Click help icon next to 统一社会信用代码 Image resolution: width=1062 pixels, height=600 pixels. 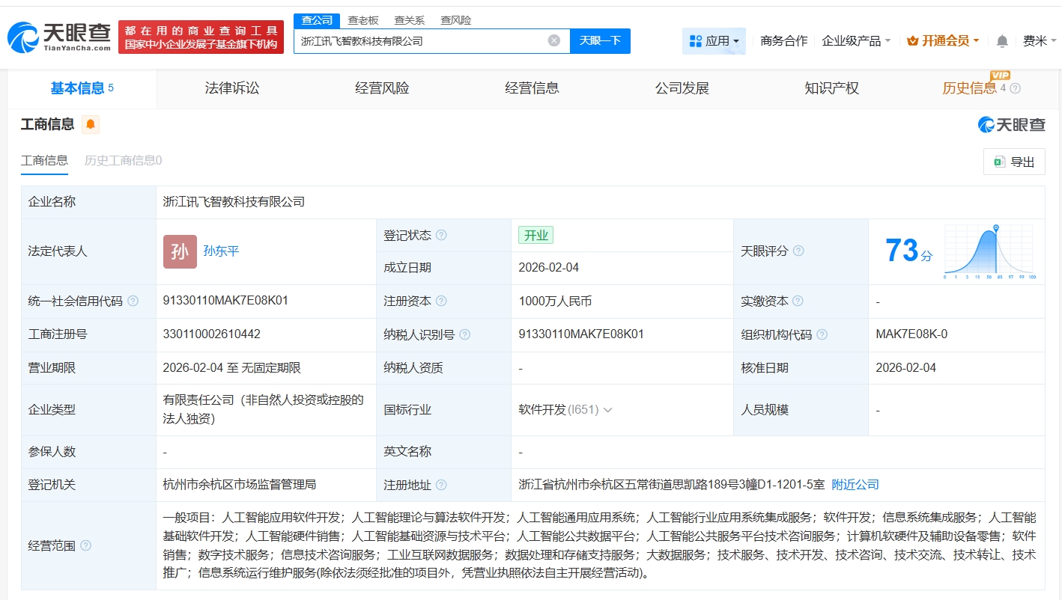(133, 301)
